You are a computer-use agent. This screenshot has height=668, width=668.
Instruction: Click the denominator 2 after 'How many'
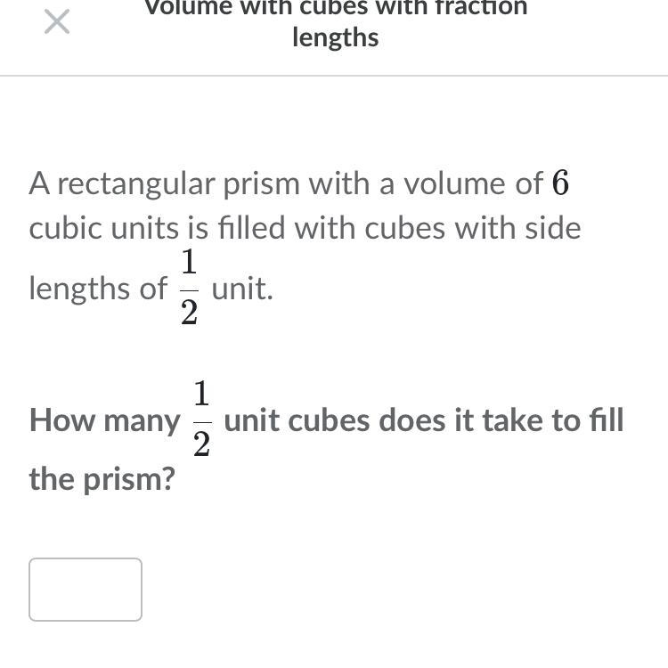pos(202,444)
